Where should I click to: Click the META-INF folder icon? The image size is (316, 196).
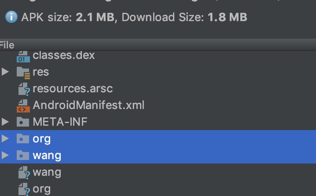click(23, 122)
